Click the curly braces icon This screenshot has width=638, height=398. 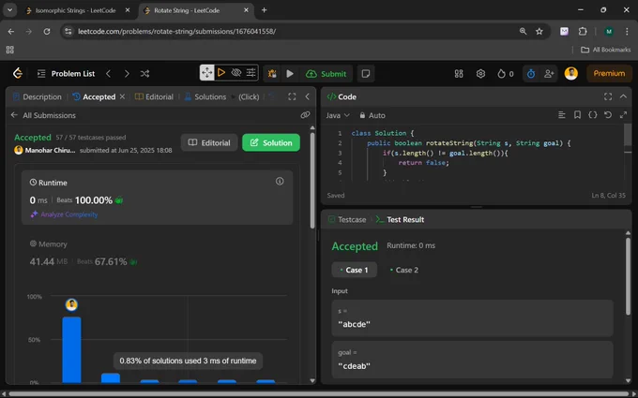coord(592,115)
